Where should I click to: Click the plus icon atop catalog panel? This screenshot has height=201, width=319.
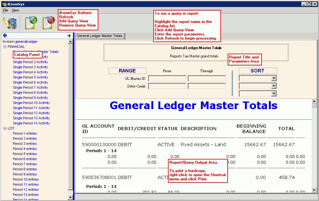coord(69,36)
